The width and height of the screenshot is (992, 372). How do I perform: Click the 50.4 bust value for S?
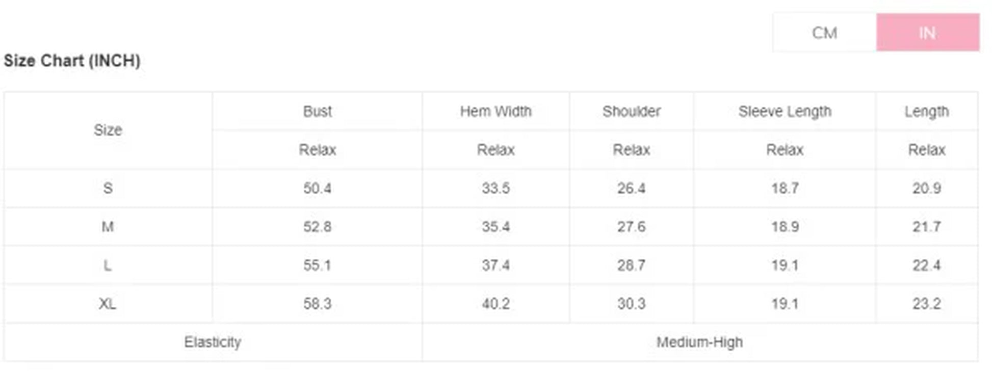[317, 188]
